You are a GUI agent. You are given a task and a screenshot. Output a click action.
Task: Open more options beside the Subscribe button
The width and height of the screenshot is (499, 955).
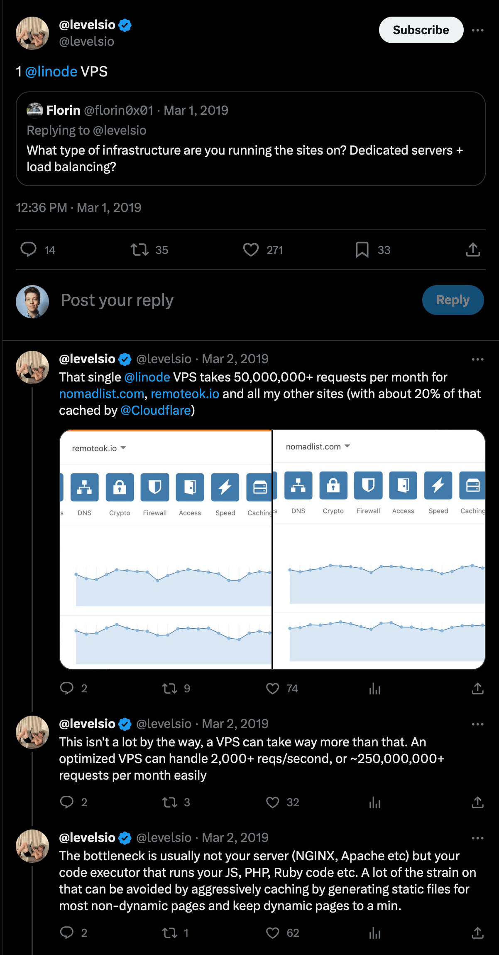(478, 30)
